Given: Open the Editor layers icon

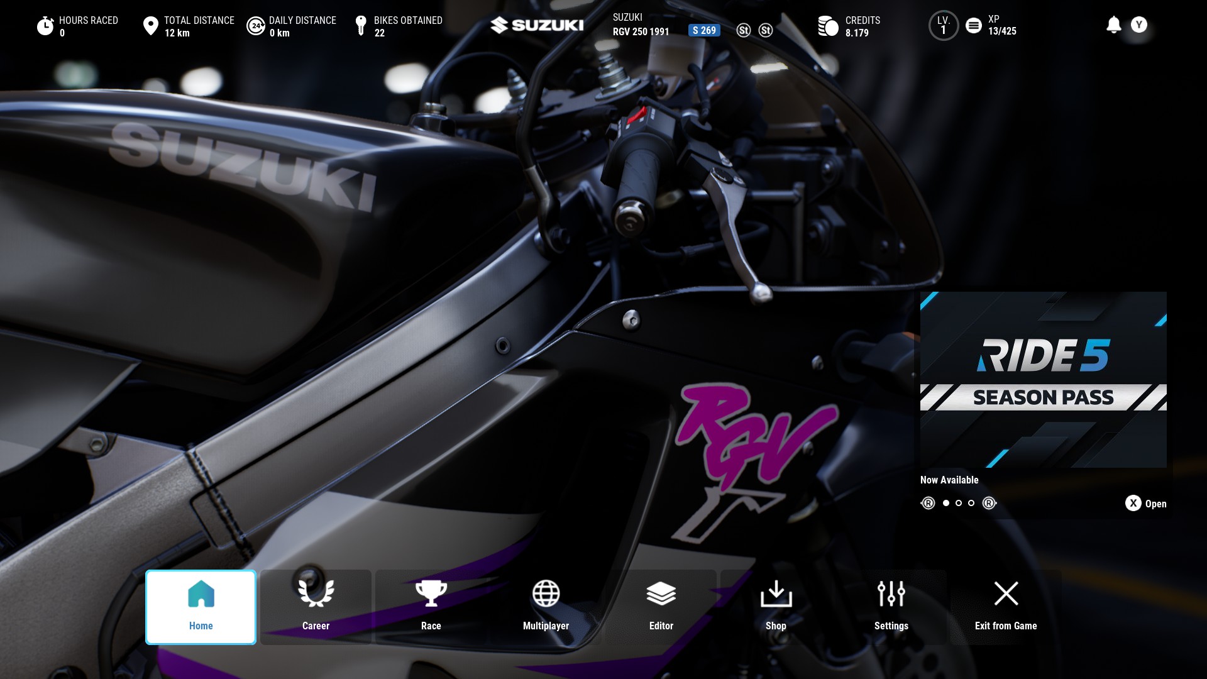Looking at the screenshot, I should point(661,593).
